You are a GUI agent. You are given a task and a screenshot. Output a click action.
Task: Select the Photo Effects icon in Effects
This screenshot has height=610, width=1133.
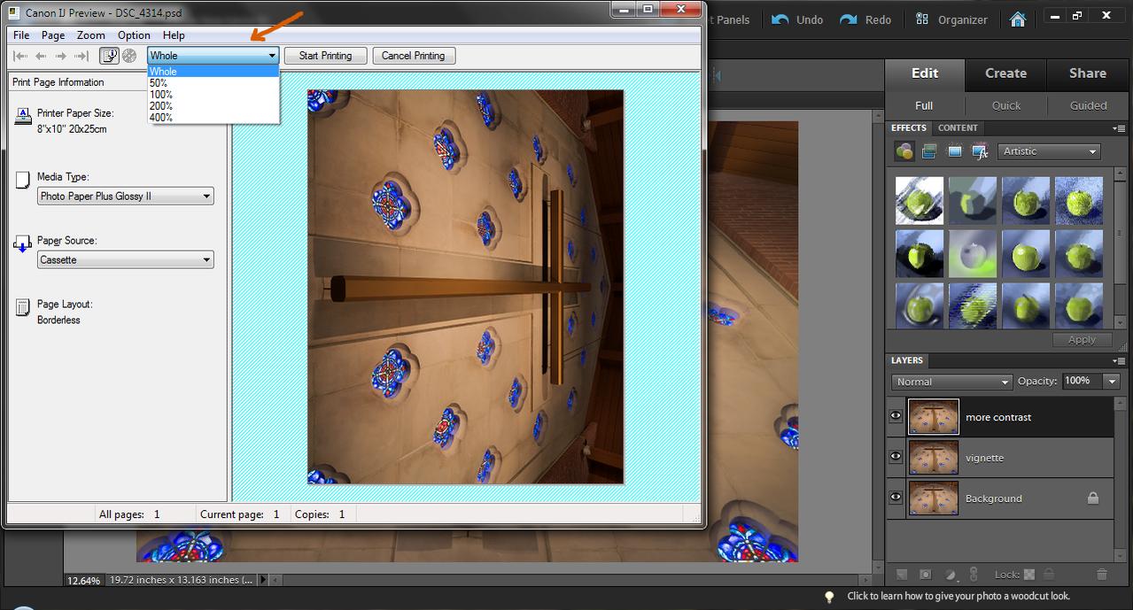(954, 151)
